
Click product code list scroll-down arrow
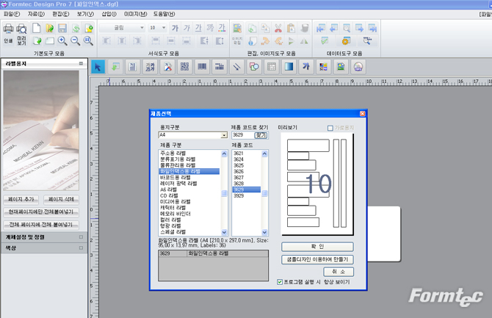pyautogui.click(x=264, y=232)
